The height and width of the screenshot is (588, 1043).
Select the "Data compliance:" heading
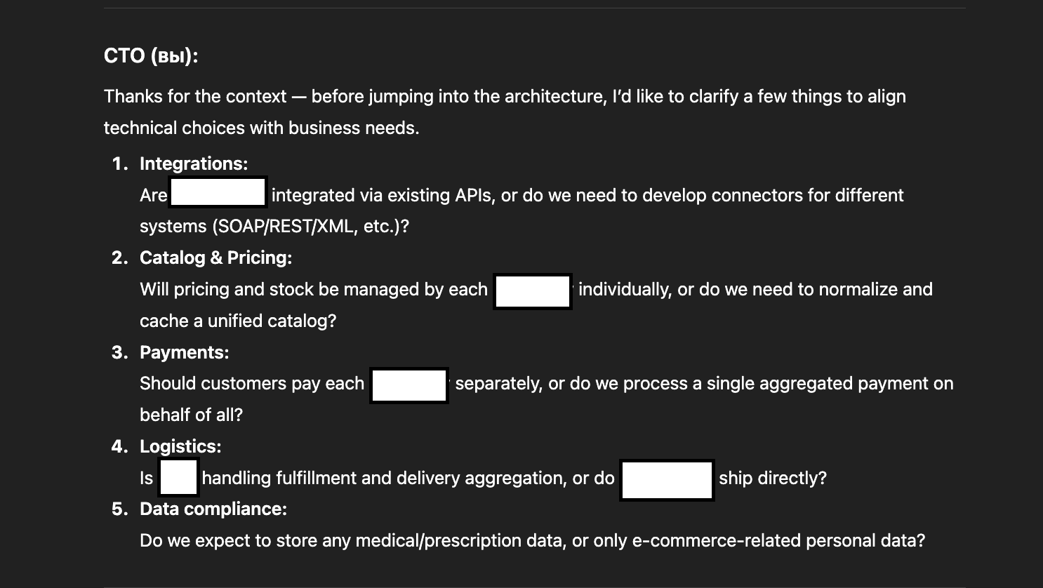[213, 509]
